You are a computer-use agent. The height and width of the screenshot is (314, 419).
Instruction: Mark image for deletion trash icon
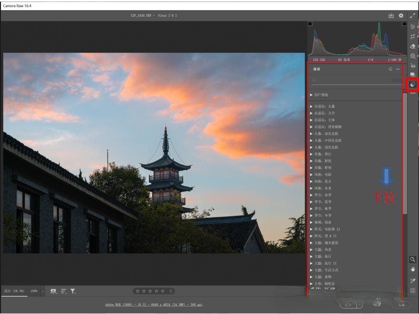[171, 291]
